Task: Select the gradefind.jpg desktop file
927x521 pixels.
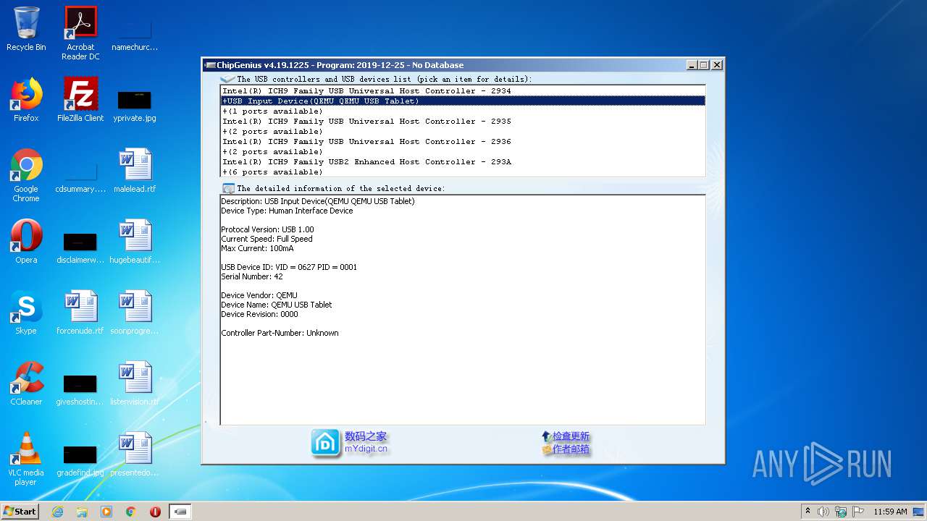Action: click(x=80, y=459)
